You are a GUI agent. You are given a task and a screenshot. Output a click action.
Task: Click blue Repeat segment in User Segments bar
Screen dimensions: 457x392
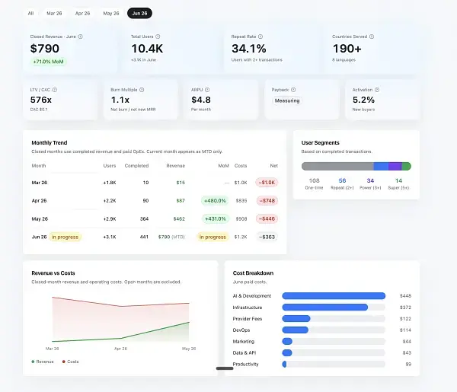click(x=381, y=166)
